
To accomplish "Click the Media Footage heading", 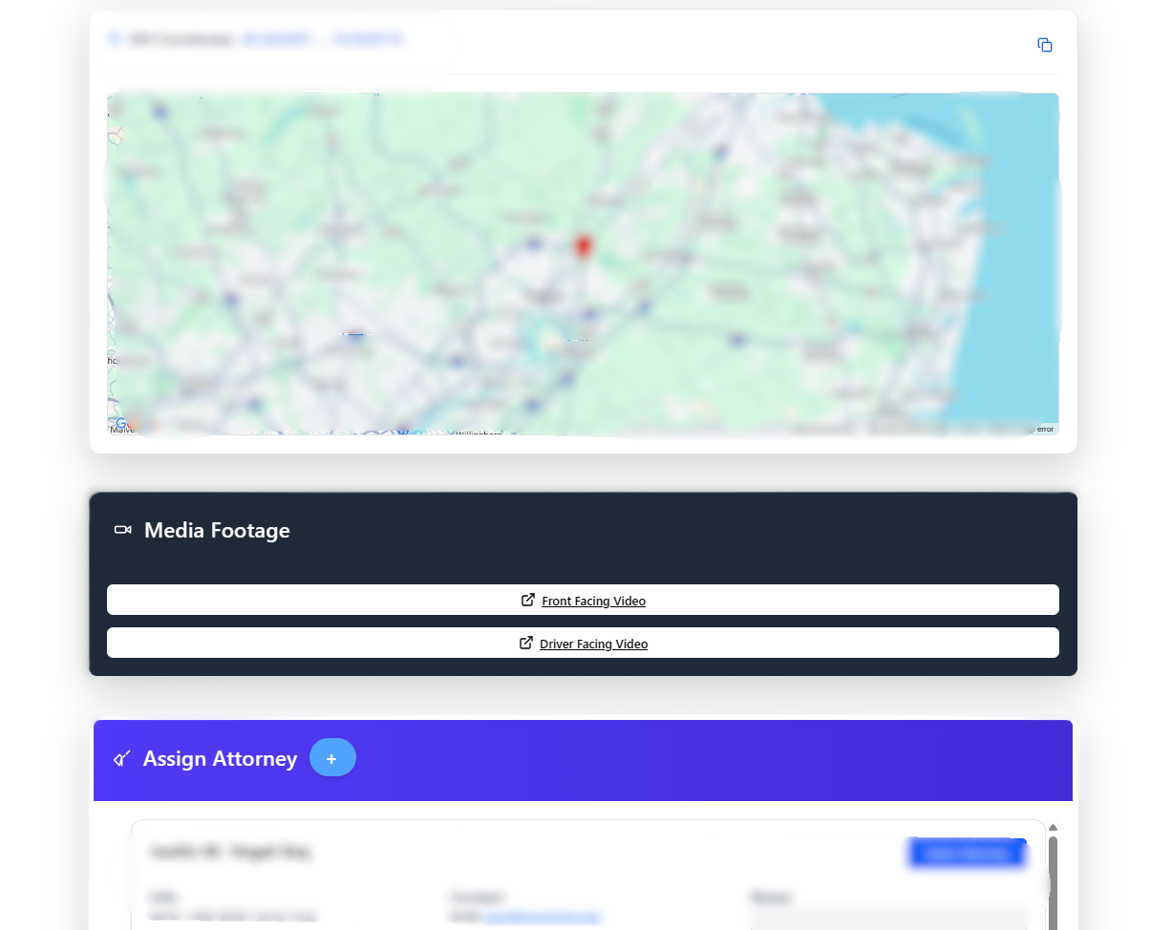I will (x=217, y=531).
